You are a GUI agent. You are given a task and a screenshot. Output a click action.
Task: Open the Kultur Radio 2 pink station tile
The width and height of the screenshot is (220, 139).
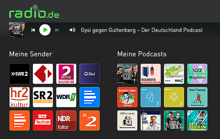(x=66, y=74)
